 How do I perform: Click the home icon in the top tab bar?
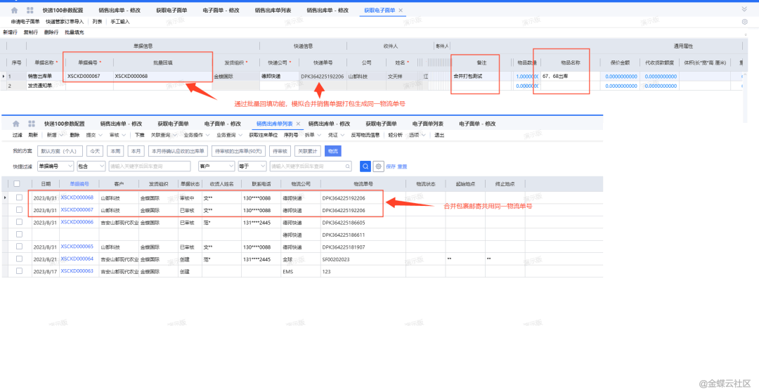(14, 11)
